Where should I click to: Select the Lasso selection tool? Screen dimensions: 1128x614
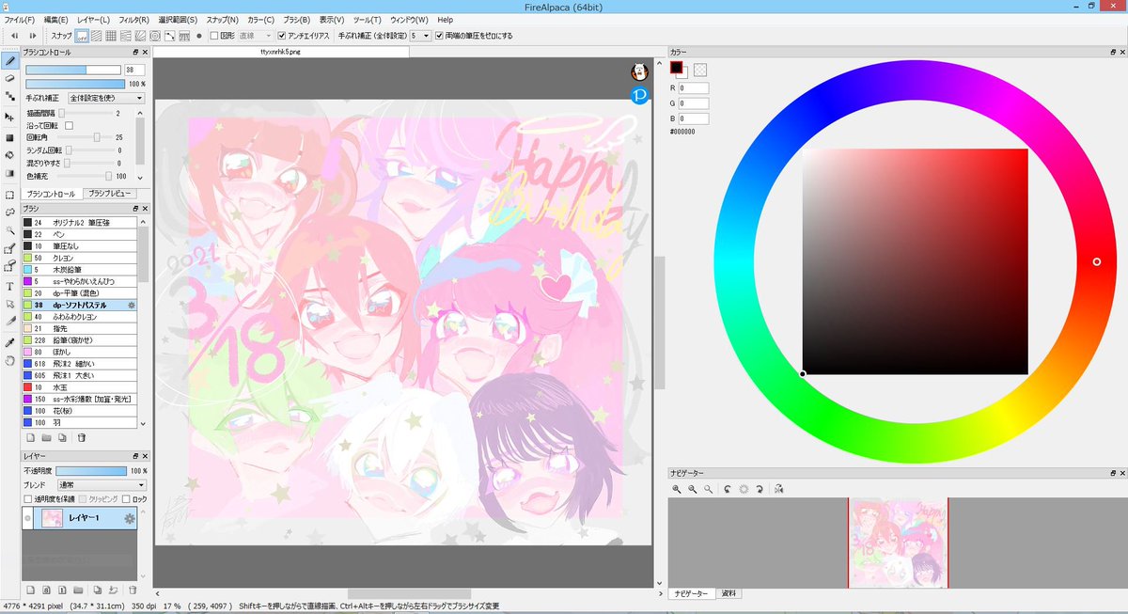9,213
